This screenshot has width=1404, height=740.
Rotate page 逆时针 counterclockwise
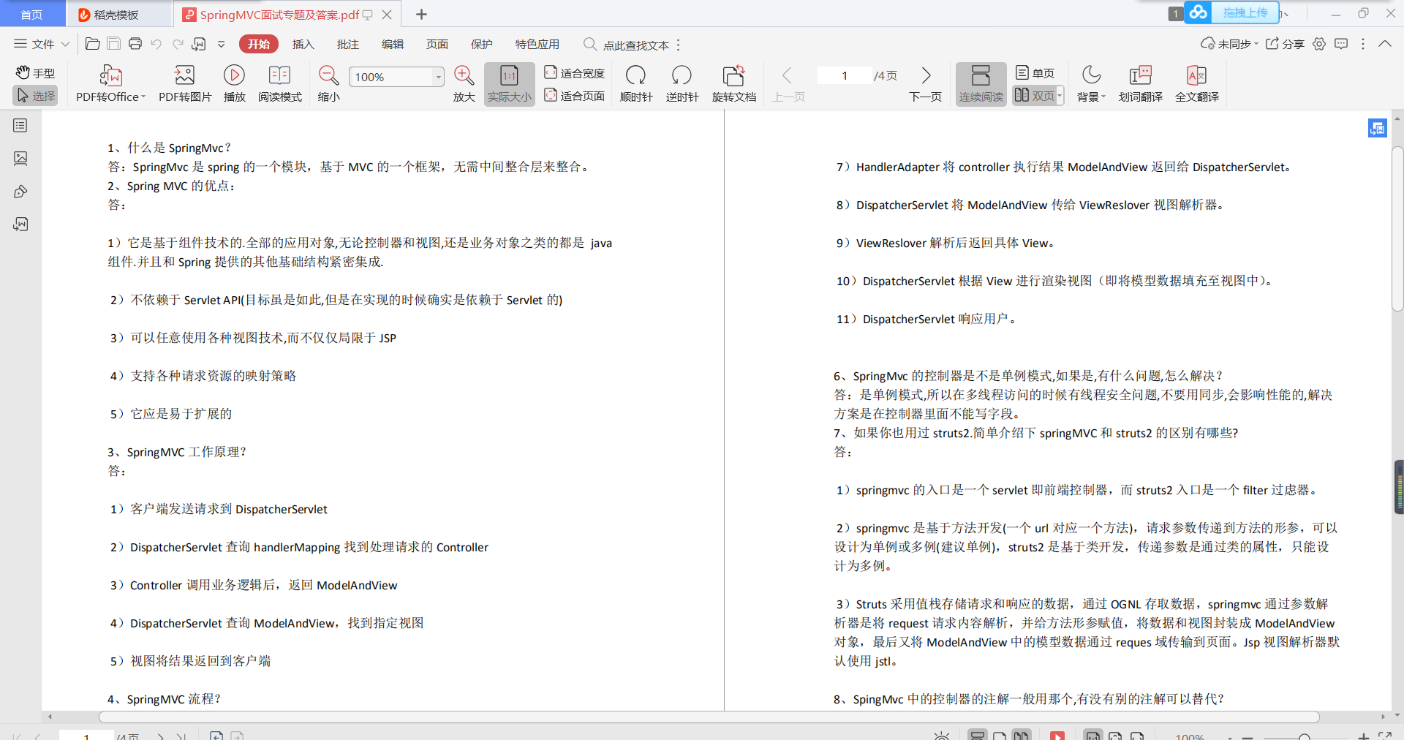[x=682, y=84]
